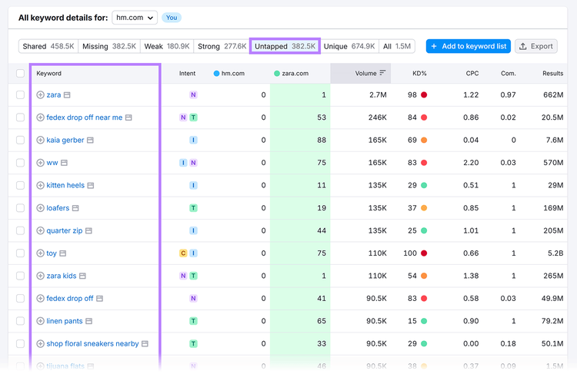
Task: Click the 'C' intent badge in toy row
Action: [183, 253]
